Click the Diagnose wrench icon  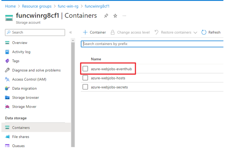pyautogui.click(x=7, y=70)
